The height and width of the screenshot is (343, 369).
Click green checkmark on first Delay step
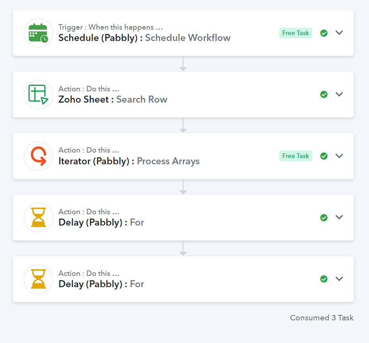(324, 218)
